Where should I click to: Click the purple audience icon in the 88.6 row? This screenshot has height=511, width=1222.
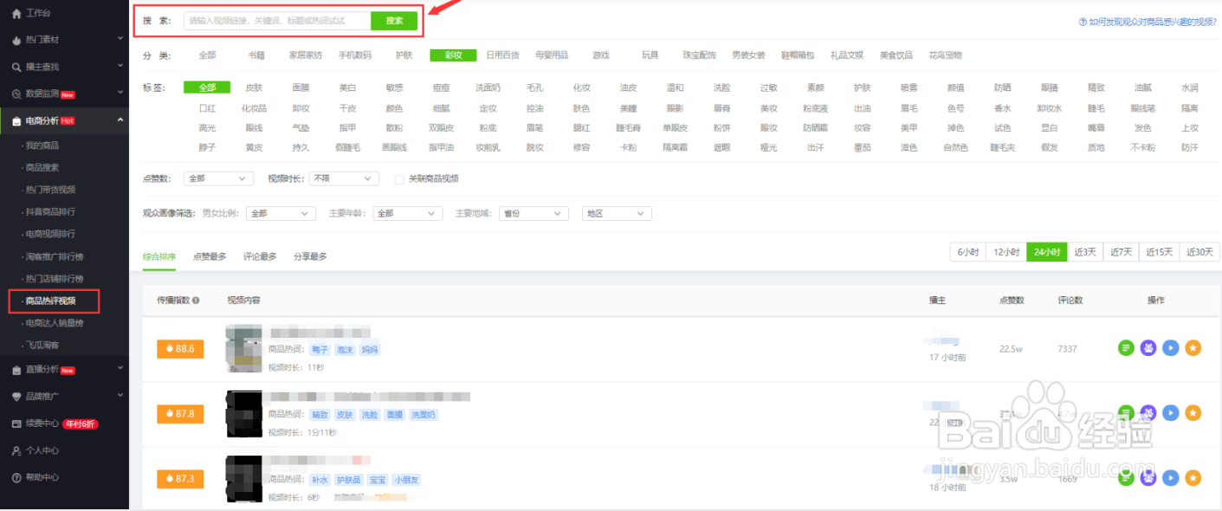click(x=1148, y=348)
